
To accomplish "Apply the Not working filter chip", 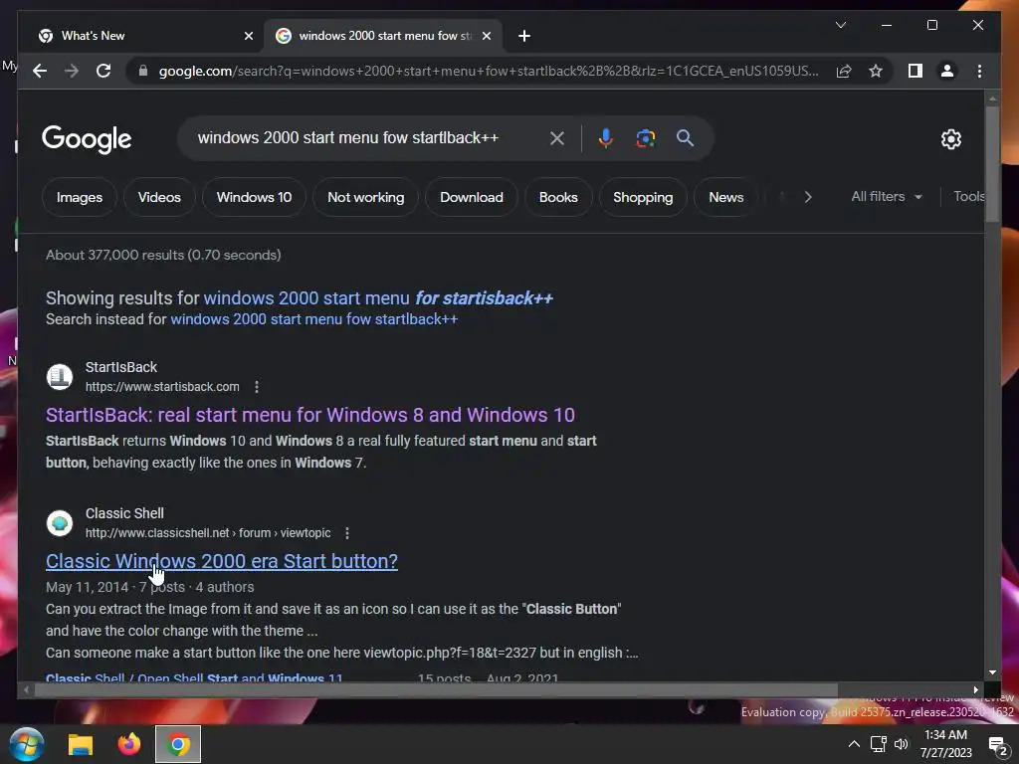I will pos(366,197).
